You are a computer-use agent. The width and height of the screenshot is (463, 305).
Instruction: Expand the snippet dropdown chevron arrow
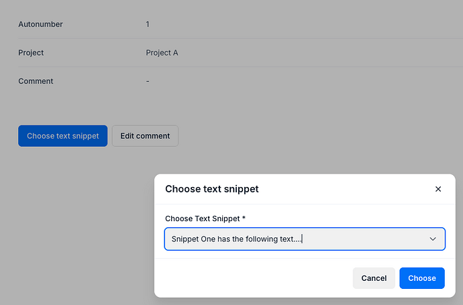(433, 239)
